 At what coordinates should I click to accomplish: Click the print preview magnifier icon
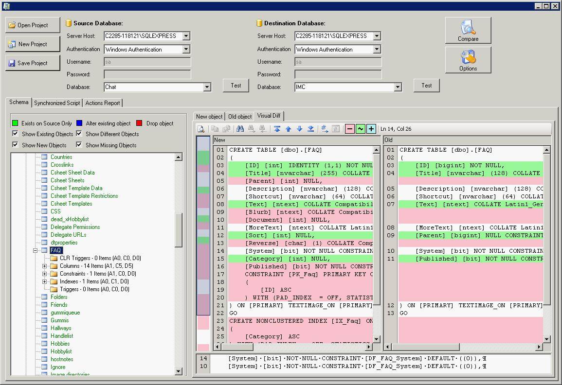click(201, 129)
